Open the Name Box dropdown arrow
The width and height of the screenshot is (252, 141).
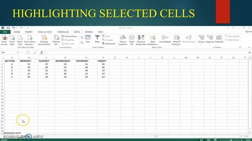pyautogui.click(x=17, y=52)
